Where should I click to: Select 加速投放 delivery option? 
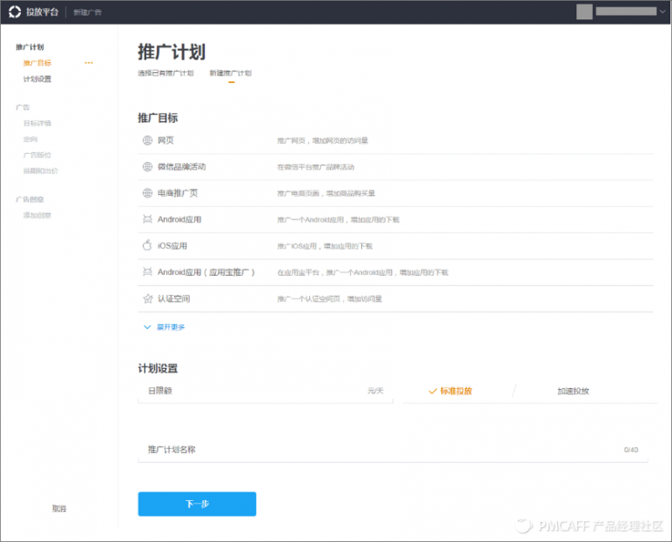click(x=573, y=391)
